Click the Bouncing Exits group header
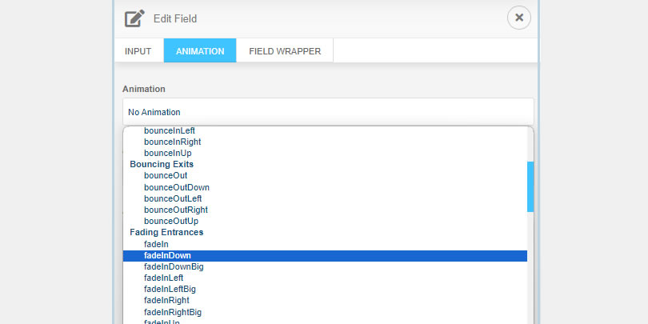This screenshot has height=324, width=648. pos(162,164)
